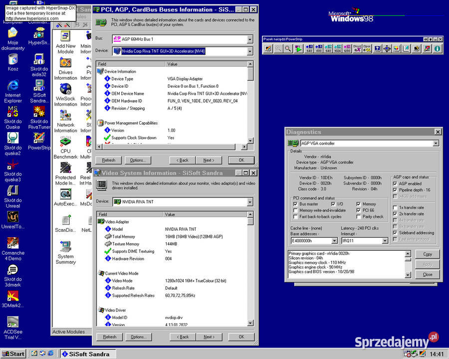Open the Start menu
449x359 pixels.
click(13, 354)
